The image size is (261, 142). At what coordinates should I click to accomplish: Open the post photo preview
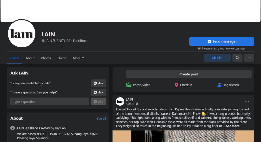(183, 136)
